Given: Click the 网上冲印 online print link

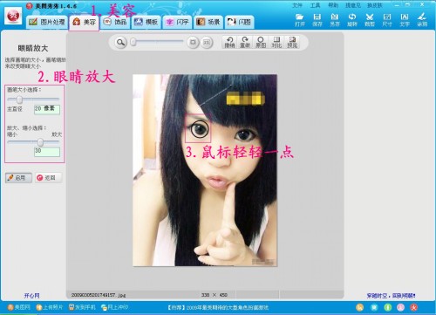Looking at the screenshot, I should coord(114,307).
